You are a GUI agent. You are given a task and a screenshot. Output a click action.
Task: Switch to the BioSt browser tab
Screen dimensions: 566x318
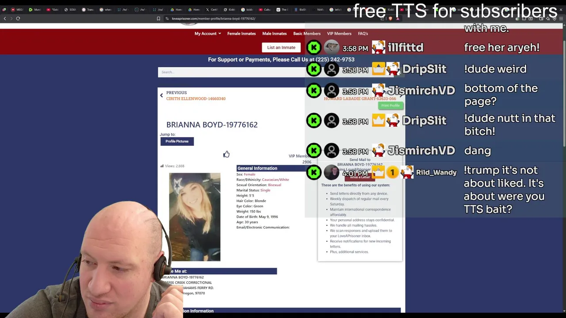coord(300,9)
